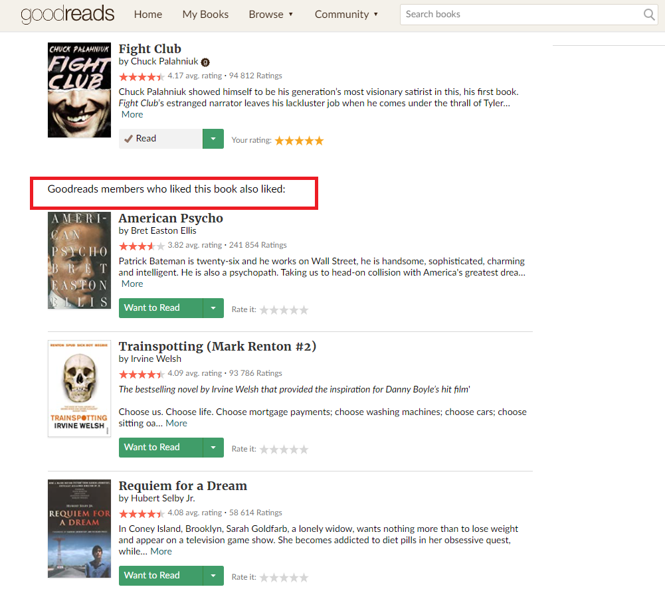Viewport: 665px width, 595px height.
Task: Open the Fight Club title link
Action: point(149,48)
